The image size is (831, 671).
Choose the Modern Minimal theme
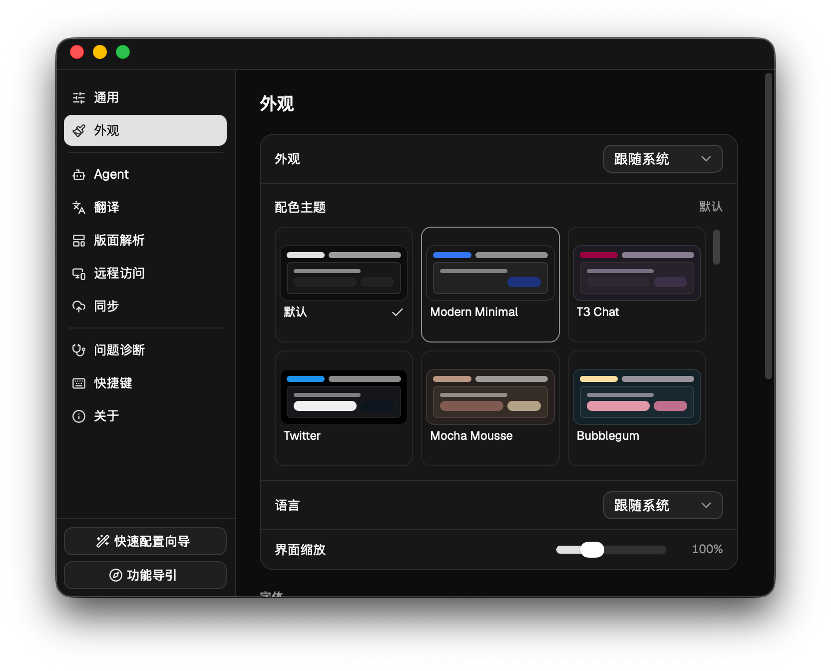[x=490, y=285]
